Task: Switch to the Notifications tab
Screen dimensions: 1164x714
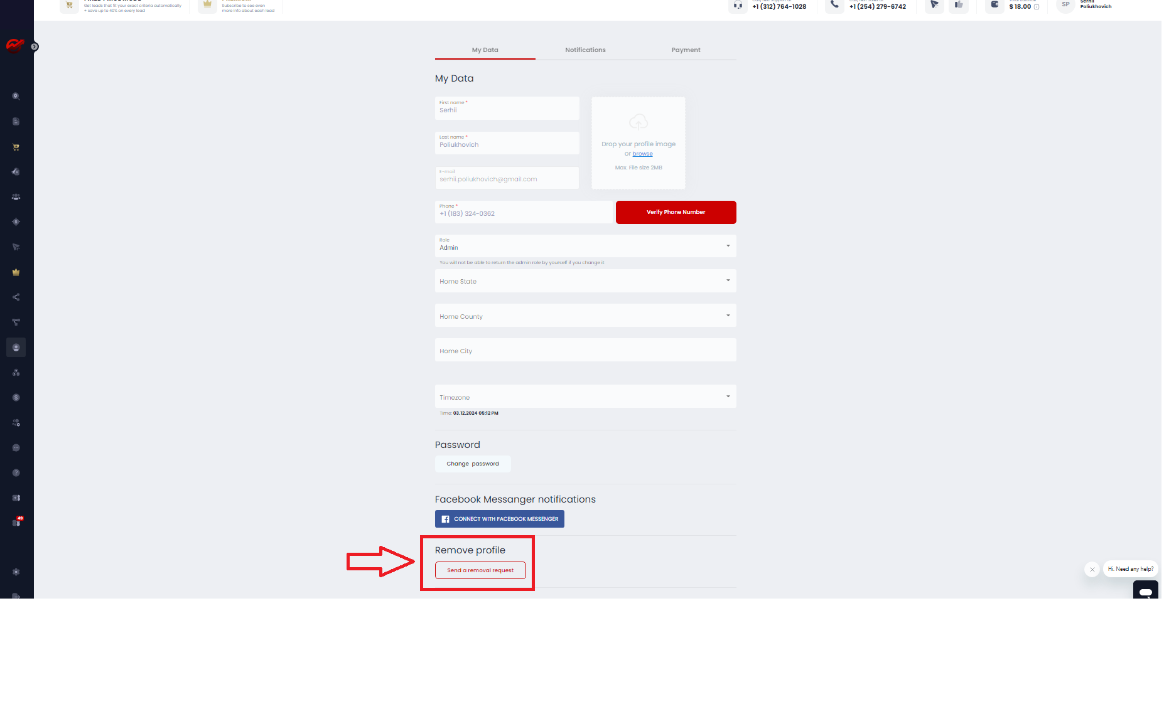Action: click(585, 50)
